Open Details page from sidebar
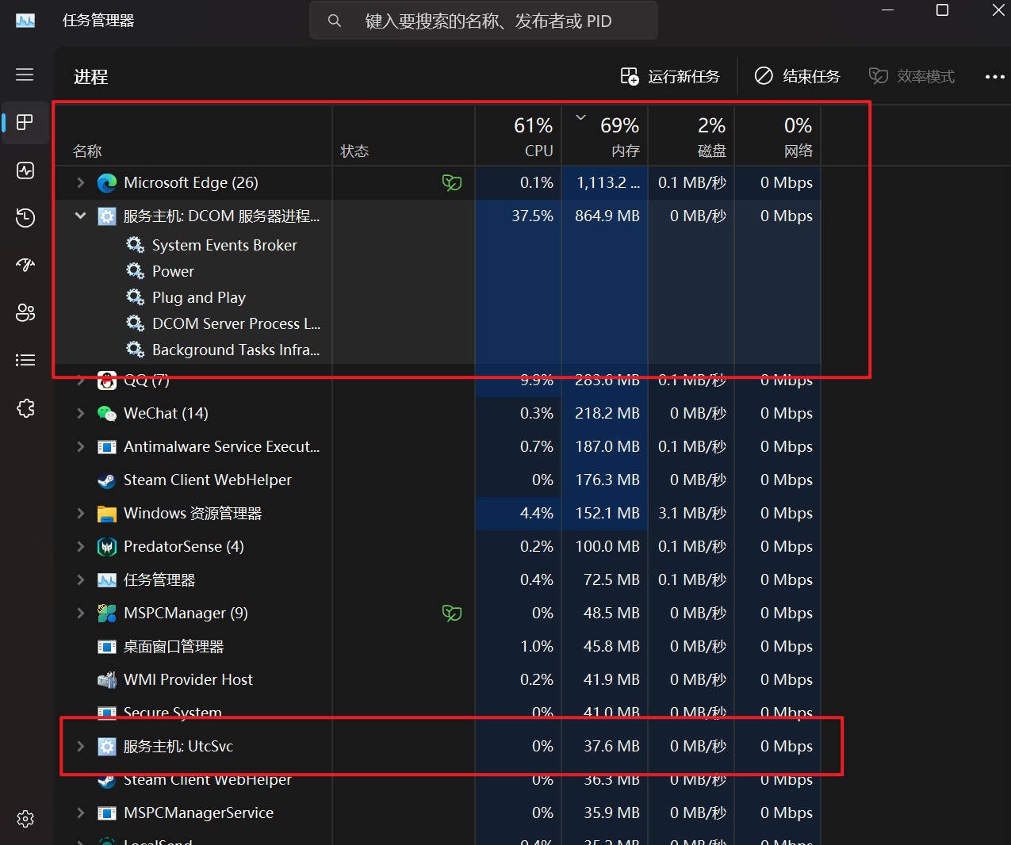1011x845 pixels. click(x=25, y=360)
